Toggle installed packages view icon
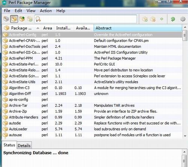This screenshot has height=167, width=188. point(14,19)
